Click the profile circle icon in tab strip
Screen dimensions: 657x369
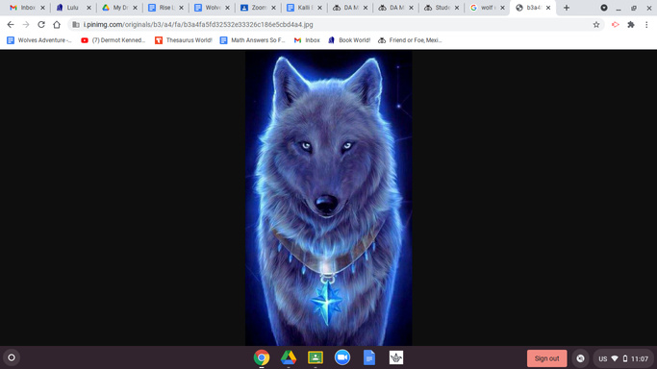(604, 8)
